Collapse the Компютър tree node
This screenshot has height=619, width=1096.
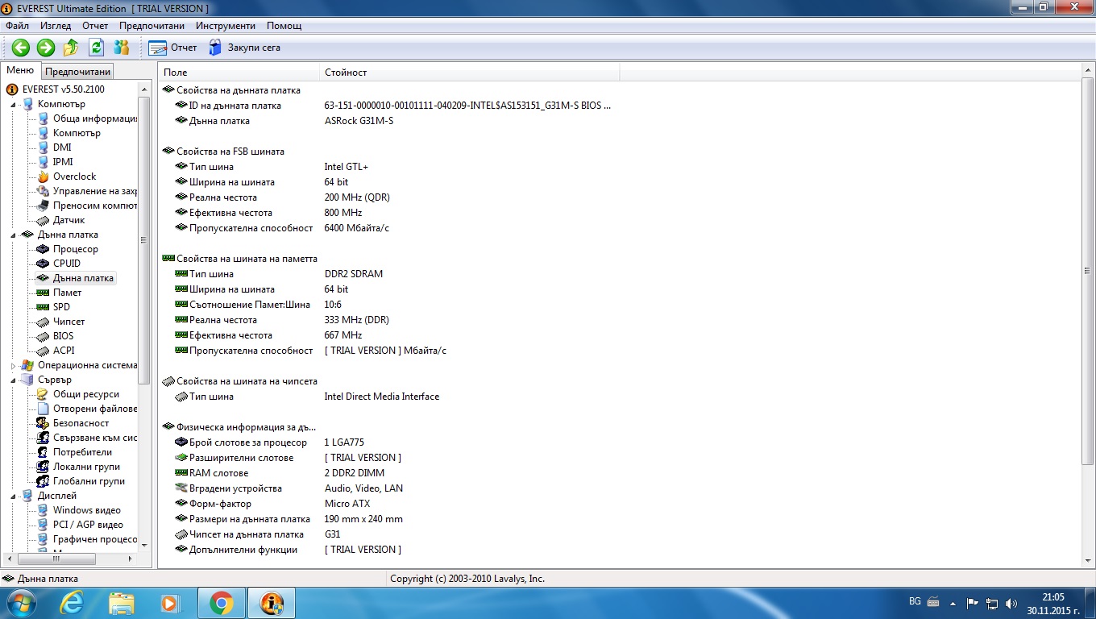point(13,104)
